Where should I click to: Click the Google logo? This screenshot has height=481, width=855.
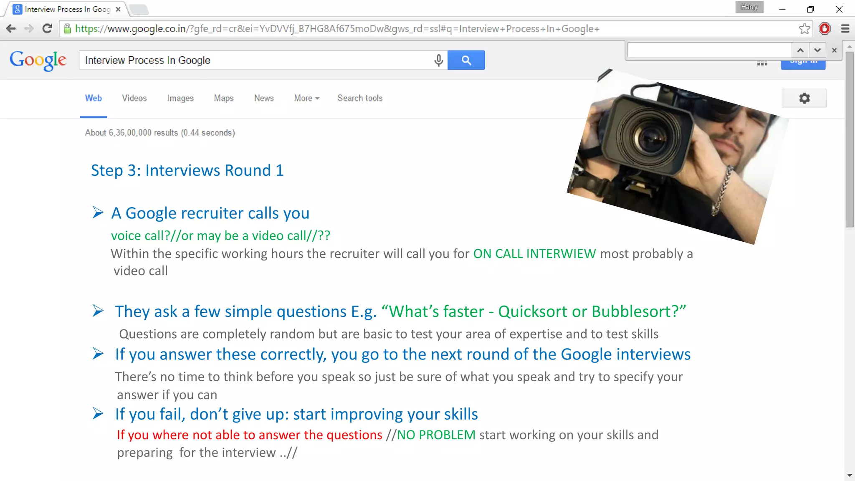tap(38, 61)
